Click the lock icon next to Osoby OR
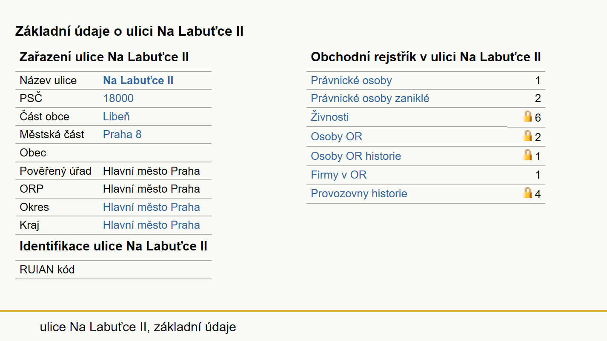This screenshot has height=341, width=607. tap(528, 136)
